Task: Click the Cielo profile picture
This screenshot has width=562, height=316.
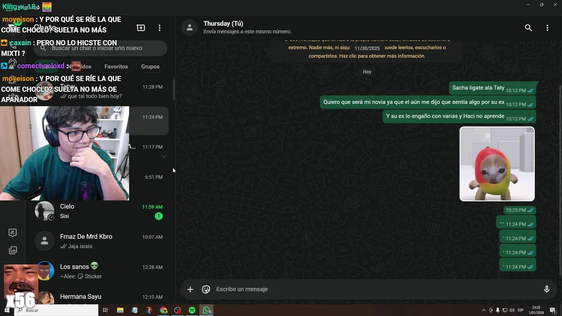Action: [44, 211]
